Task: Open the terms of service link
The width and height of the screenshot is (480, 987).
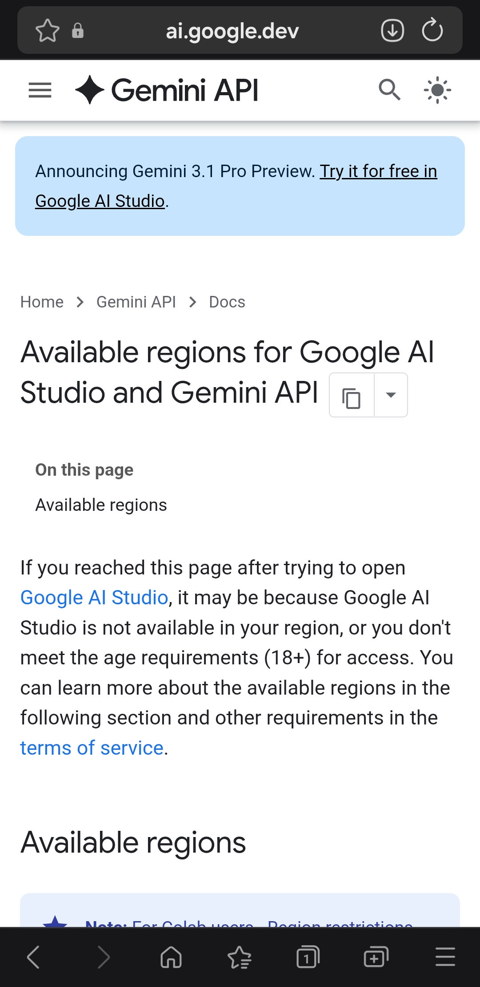Action: (92, 748)
